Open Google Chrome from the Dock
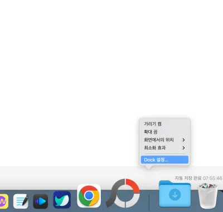The width and height of the screenshot is (223, 212). pos(89,196)
